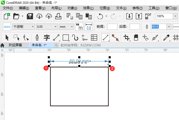Expand the redo history dropdown arrow
The height and width of the screenshot is (120, 179).
coord(120,16)
